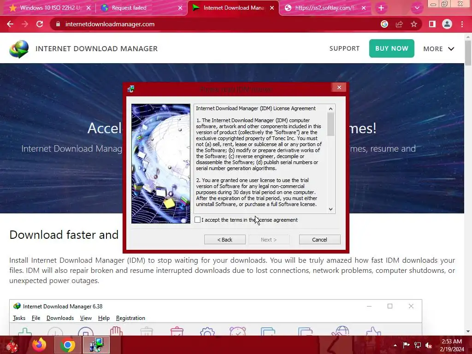
Task: Close the Request failed tab
Action: click(x=180, y=8)
